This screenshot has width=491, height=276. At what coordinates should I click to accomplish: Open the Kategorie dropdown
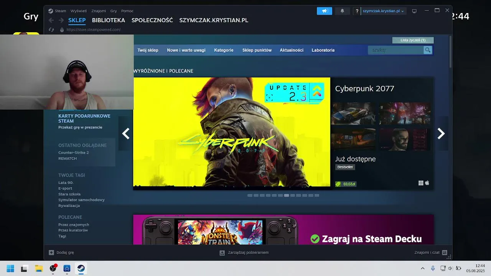pos(224,50)
